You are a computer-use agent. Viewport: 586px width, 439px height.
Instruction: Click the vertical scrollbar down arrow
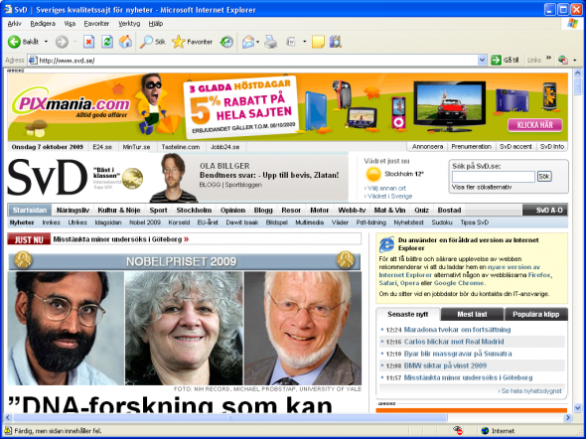click(577, 407)
